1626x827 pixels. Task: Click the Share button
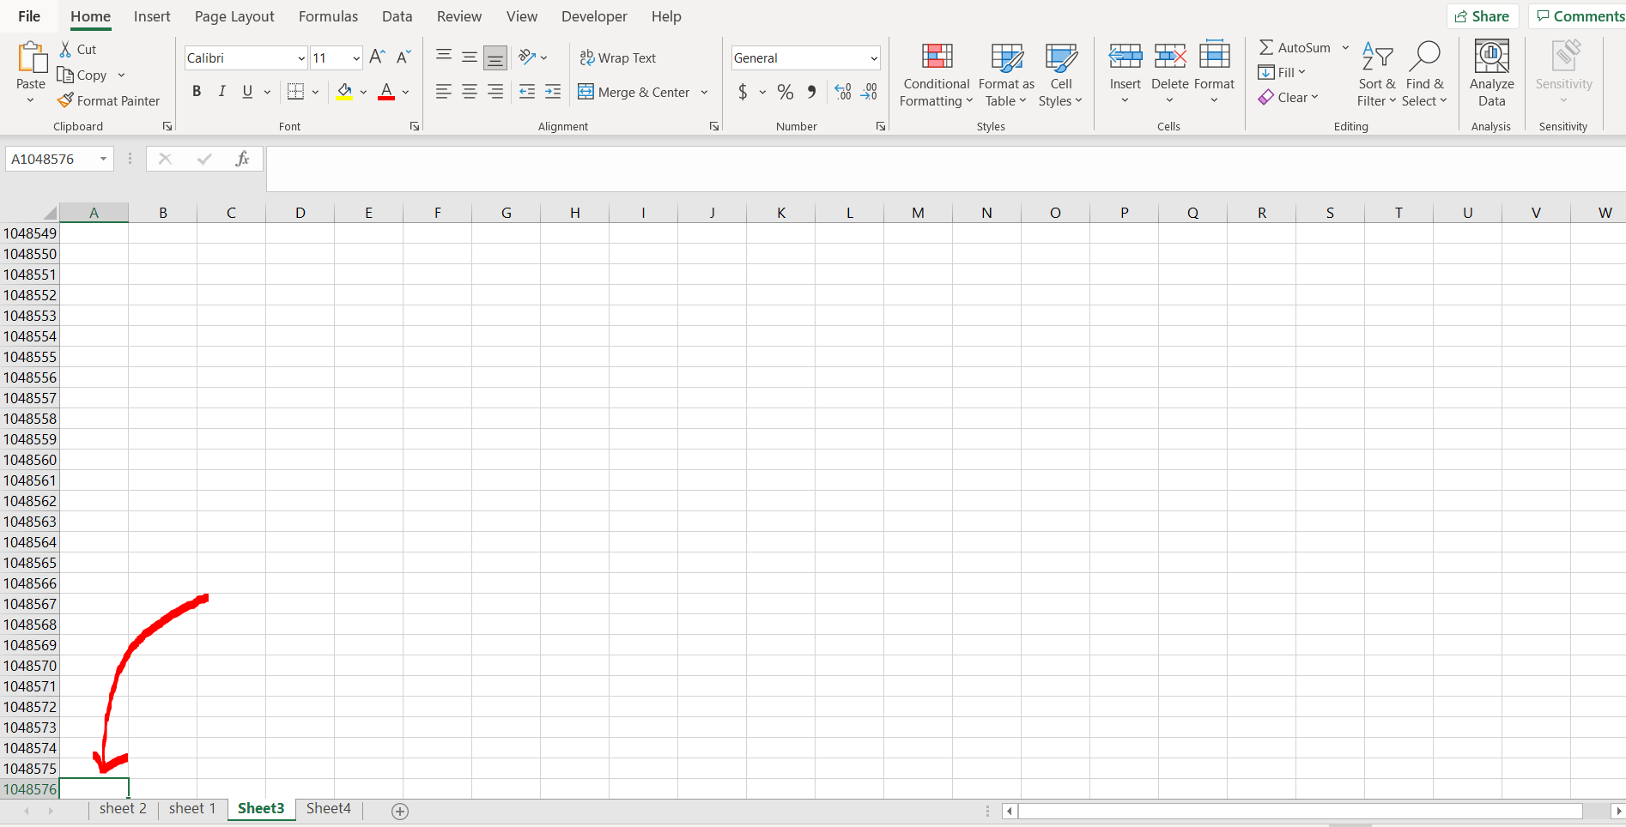[1483, 15]
